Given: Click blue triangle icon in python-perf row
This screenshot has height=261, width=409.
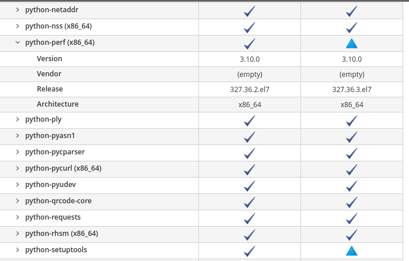Looking at the screenshot, I should pos(352,44).
